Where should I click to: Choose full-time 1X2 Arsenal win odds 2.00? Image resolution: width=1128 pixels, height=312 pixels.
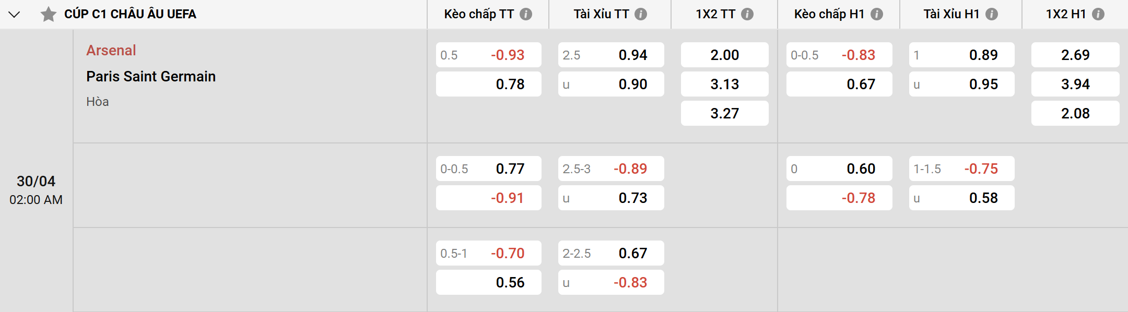click(724, 55)
